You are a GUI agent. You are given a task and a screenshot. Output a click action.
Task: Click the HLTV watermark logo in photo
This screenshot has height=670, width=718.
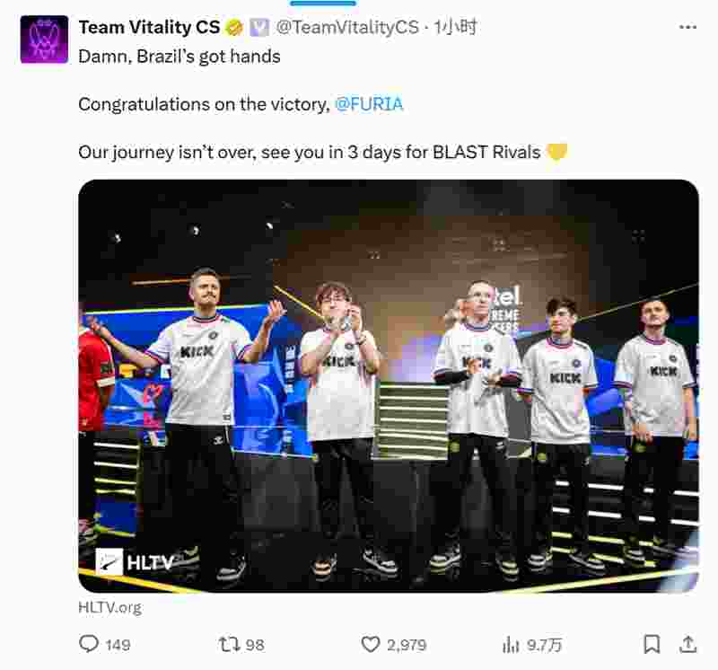[135, 562]
